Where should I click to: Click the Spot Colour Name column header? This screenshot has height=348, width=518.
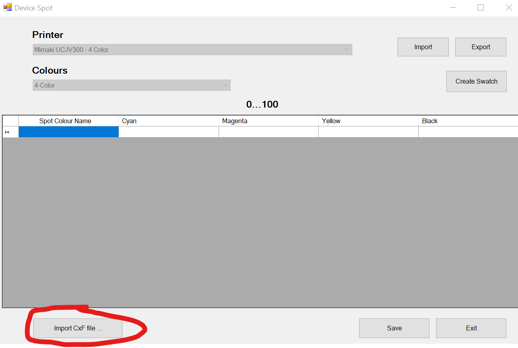tap(68, 121)
